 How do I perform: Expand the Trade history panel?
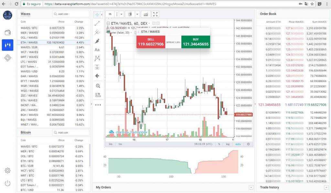(326, 187)
